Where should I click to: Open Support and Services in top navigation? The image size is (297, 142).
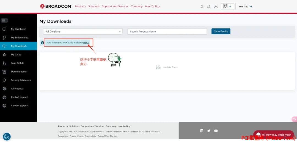pyautogui.click(x=115, y=6)
